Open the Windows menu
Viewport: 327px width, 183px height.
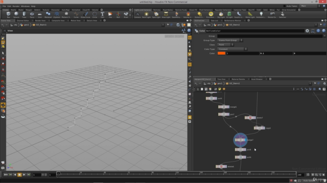click(25, 6)
